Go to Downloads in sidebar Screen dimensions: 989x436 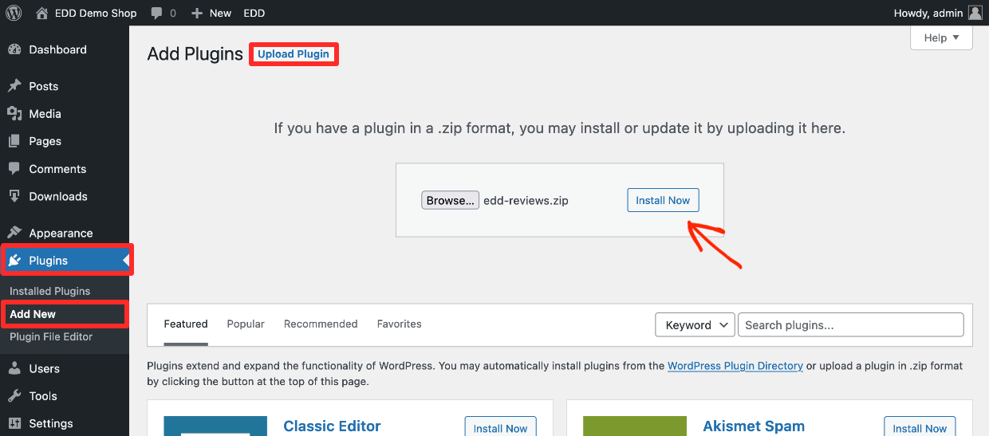[58, 196]
